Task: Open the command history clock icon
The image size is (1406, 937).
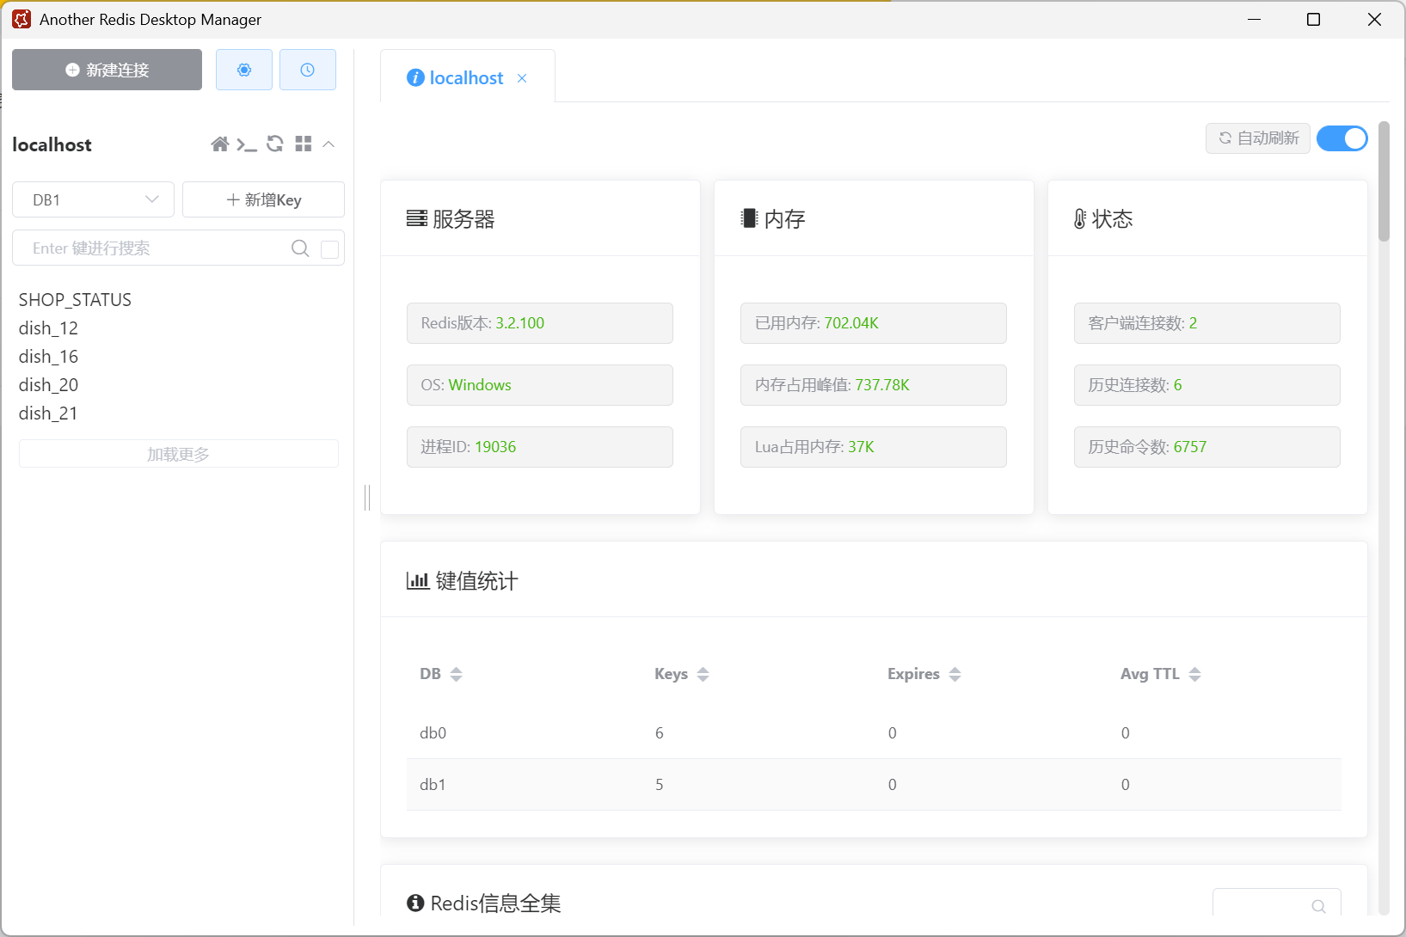Action: click(308, 70)
